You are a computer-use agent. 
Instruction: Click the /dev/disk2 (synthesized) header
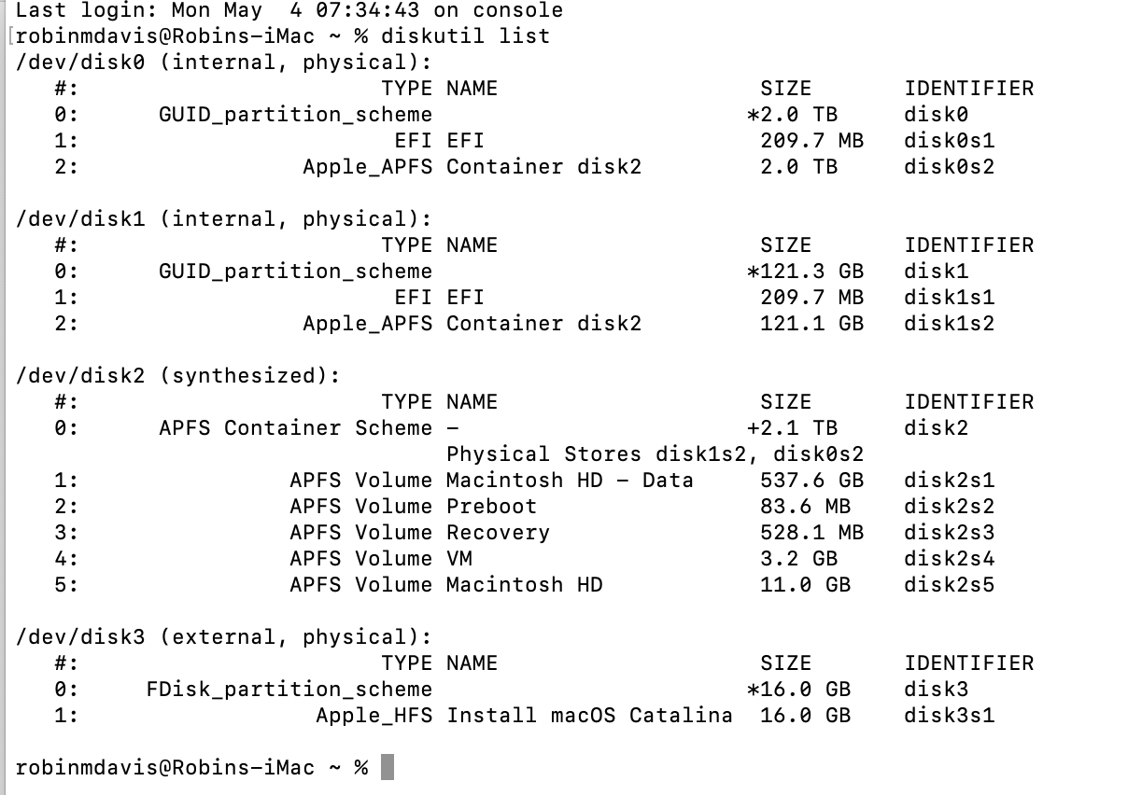pos(179,376)
